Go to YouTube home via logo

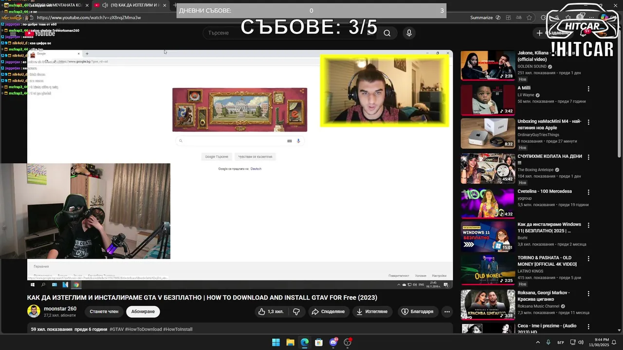41,33
